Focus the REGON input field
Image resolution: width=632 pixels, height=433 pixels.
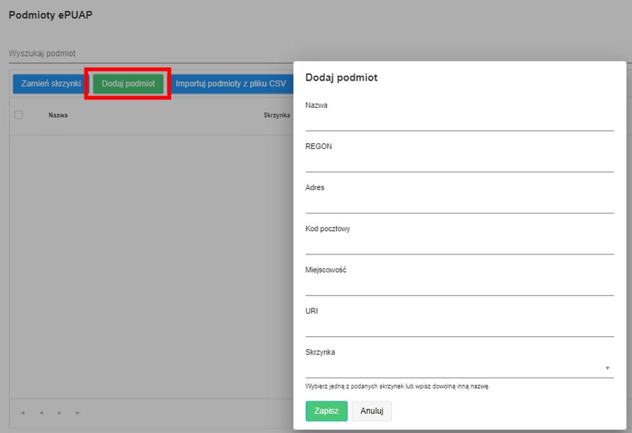point(459,163)
